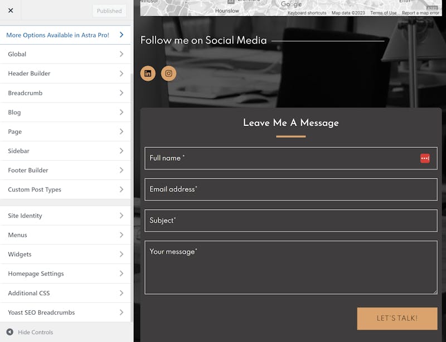Click the Hide Controls arrow icon
The image size is (446, 342).
(10, 332)
